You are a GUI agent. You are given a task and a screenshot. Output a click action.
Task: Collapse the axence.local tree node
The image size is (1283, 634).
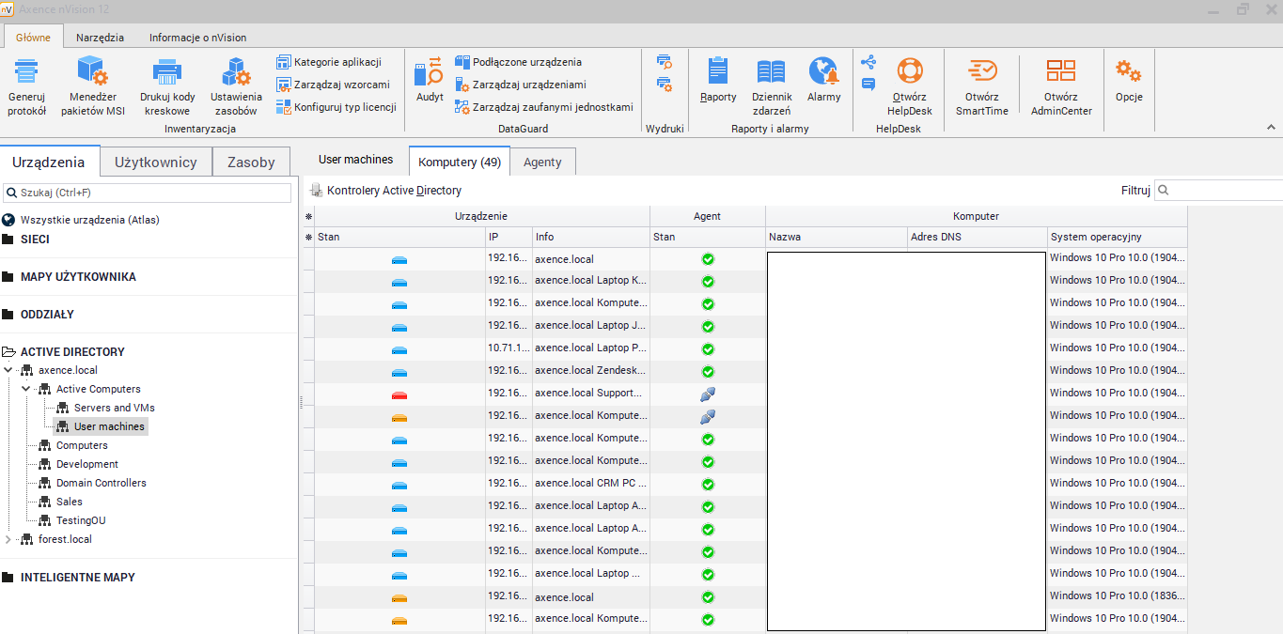(x=8, y=370)
